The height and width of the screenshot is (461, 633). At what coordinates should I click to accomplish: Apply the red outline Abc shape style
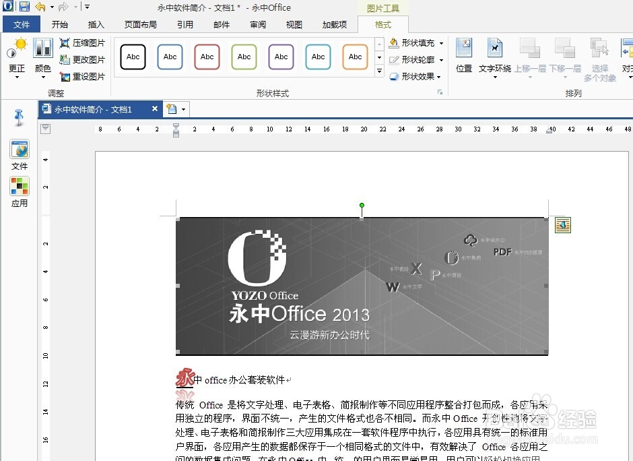pyautogui.click(x=207, y=57)
